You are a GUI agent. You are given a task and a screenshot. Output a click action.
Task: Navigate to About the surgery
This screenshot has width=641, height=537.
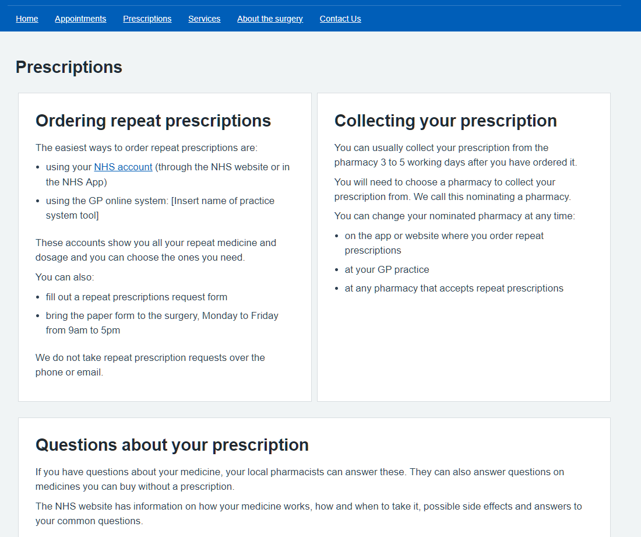coord(270,19)
